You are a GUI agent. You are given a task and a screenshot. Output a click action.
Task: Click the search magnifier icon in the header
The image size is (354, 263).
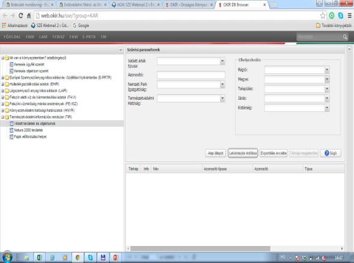point(345,37)
